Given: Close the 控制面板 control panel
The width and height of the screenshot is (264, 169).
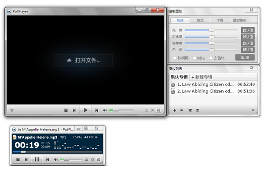Looking at the screenshot, I should pos(251,10).
